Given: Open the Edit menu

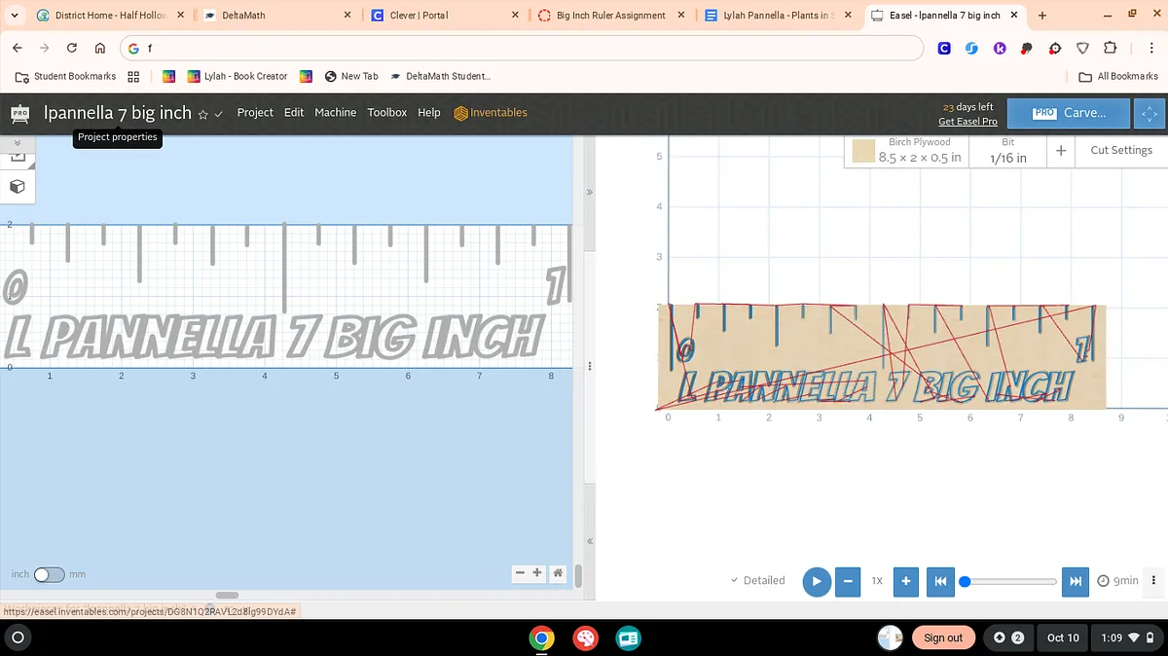Looking at the screenshot, I should (294, 113).
